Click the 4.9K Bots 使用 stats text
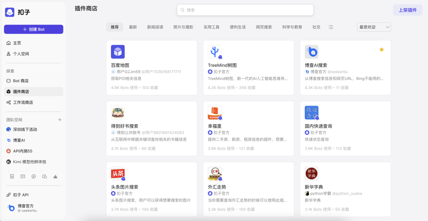This screenshot has width=428, height=221. pyautogui.click(x=124, y=88)
